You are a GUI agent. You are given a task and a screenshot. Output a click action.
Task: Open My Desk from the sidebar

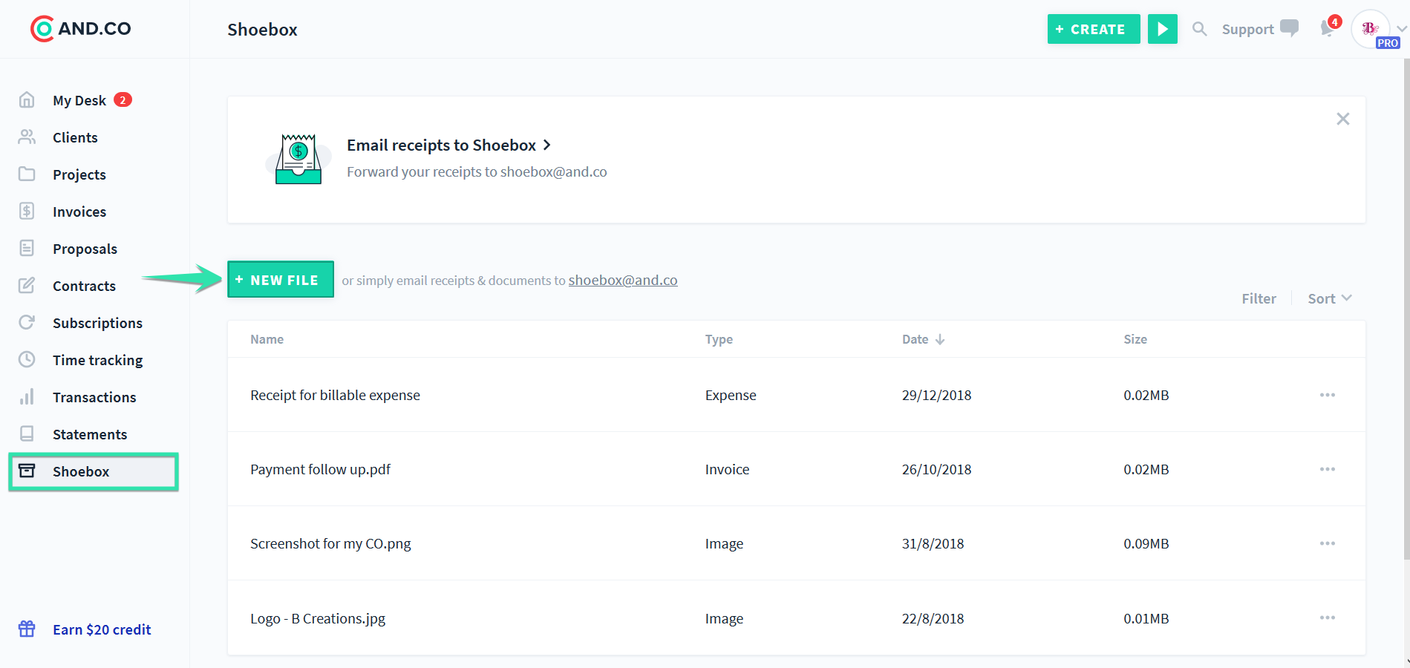pos(79,100)
